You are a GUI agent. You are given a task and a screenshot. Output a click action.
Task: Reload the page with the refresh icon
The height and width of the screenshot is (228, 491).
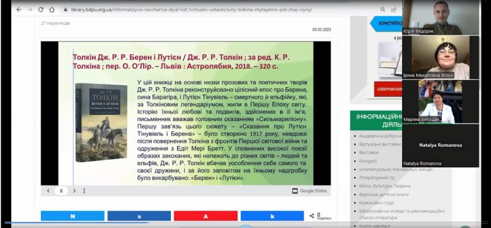coord(41,10)
